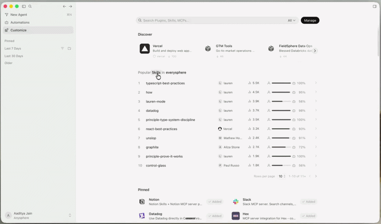Show next Discover plugins with chevron

pyautogui.click(x=315, y=51)
